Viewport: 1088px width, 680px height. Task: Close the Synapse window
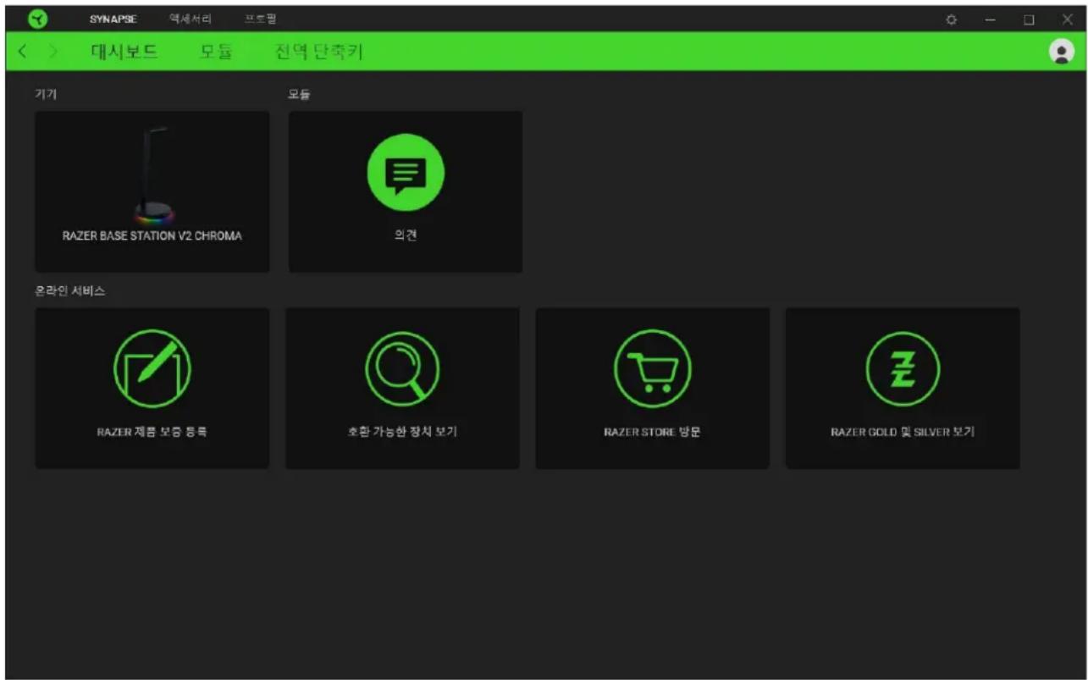(x=1068, y=19)
